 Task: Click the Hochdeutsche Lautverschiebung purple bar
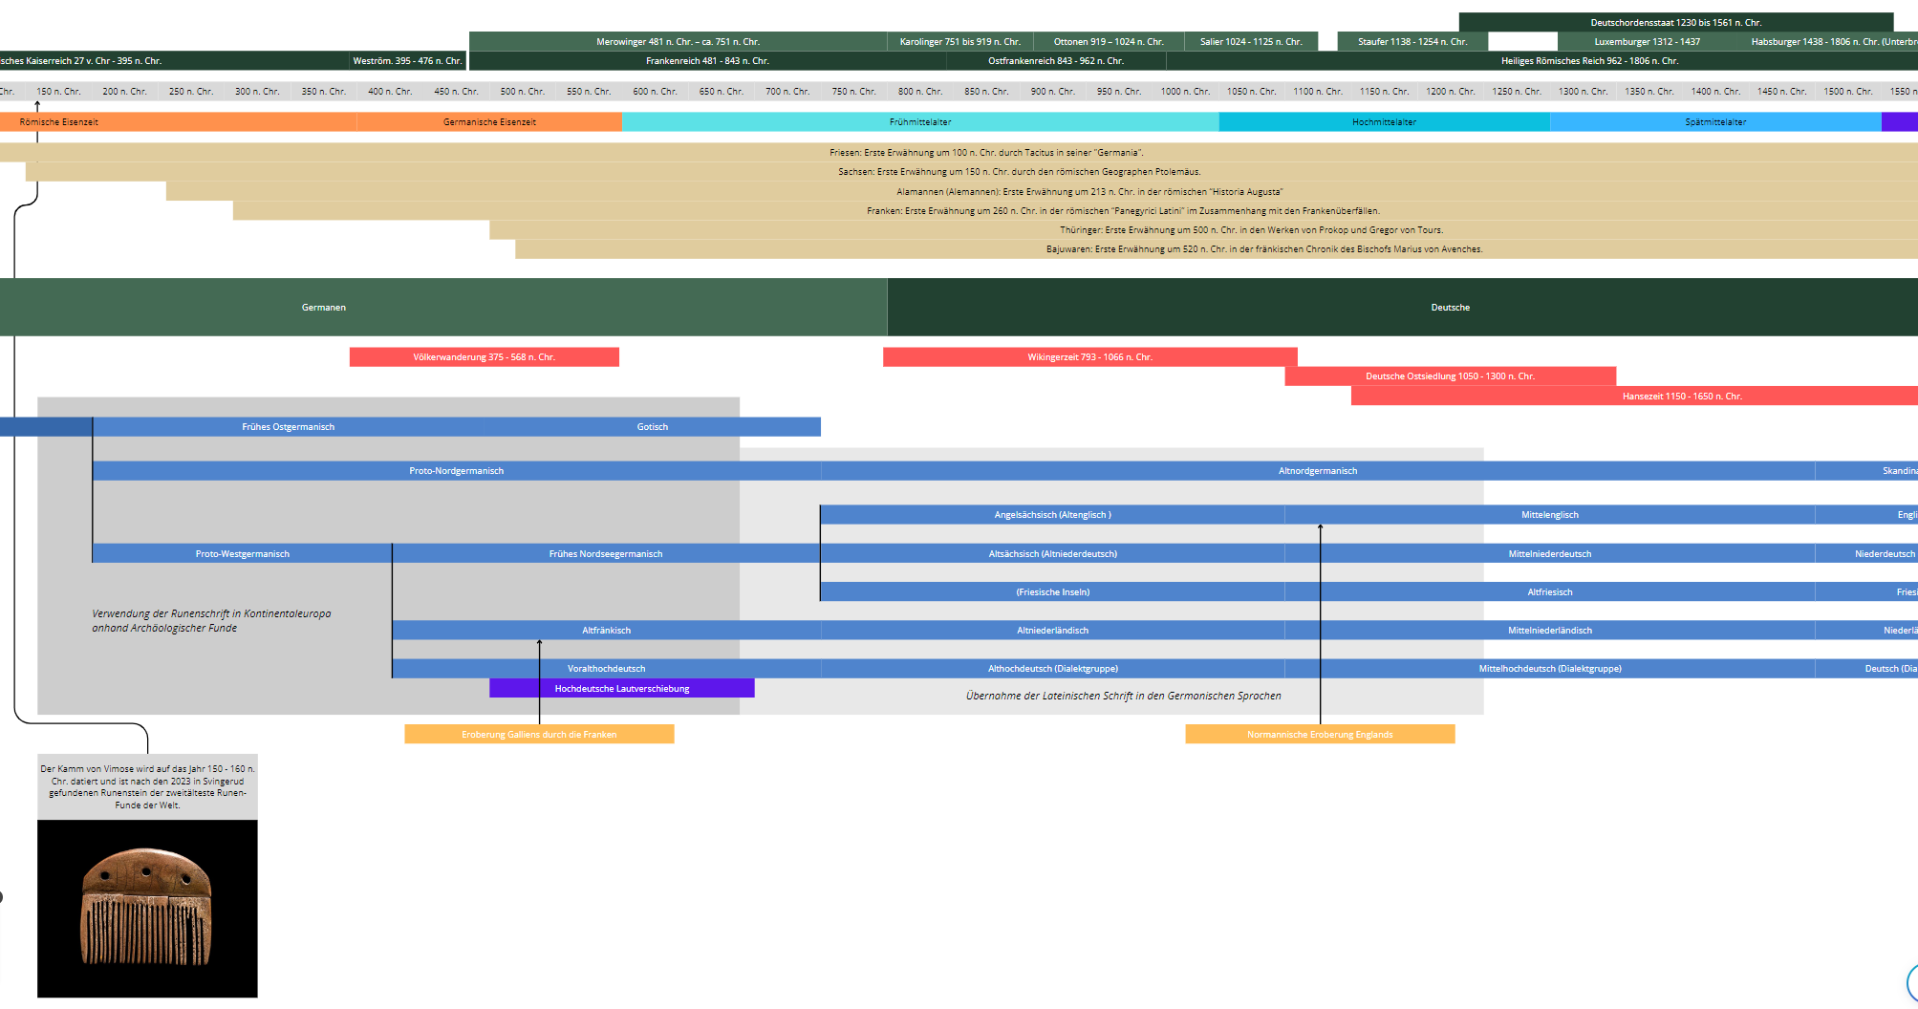pos(621,689)
